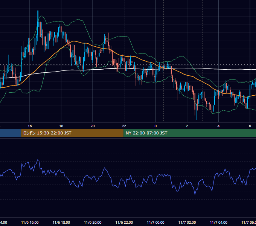Select the ロンドン 15:30-22:00 JST session bar
This screenshot has width=256, height=226.
(x=72, y=133)
